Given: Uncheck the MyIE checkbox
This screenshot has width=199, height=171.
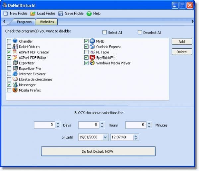Looking at the screenshot, I should tap(86, 41).
